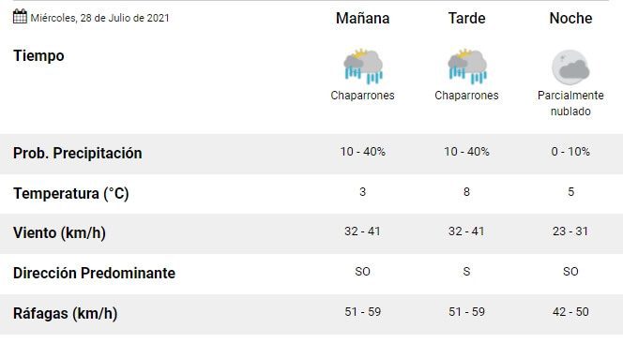Select the Tarde column header
638x343 pixels.
pyautogui.click(x=466, y=19)
